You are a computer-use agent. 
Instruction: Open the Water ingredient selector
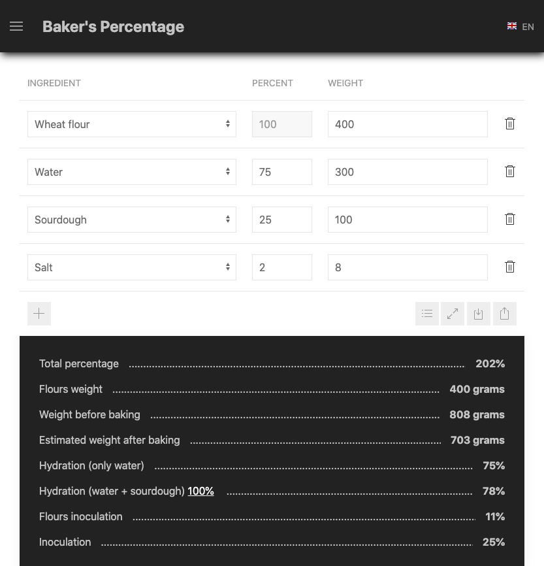(132, 172)
